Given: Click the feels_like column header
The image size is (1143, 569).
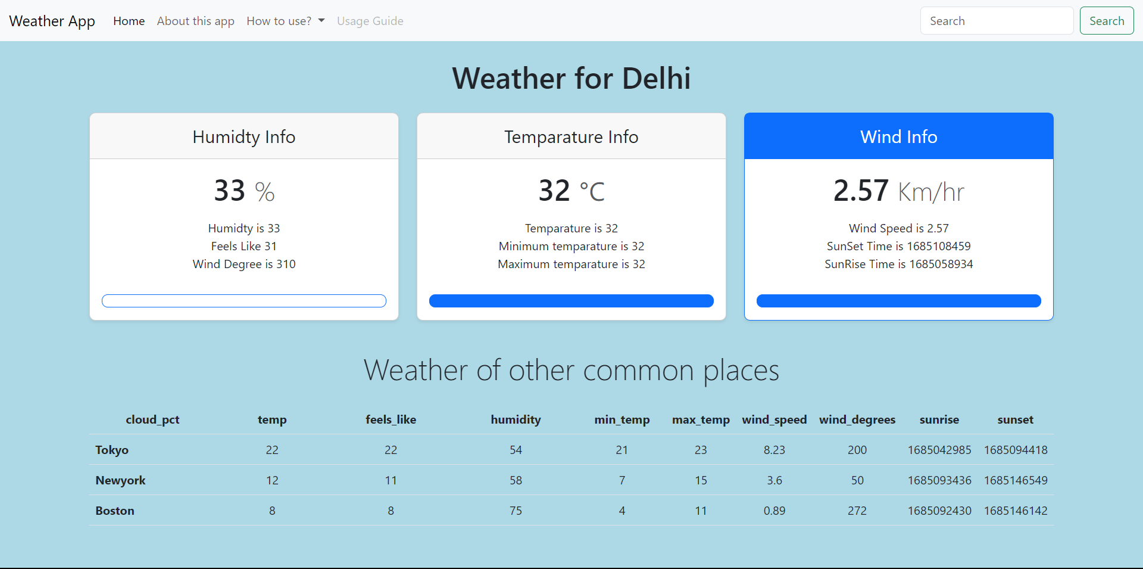Looking at the screenshot, I should pos(391,419).
